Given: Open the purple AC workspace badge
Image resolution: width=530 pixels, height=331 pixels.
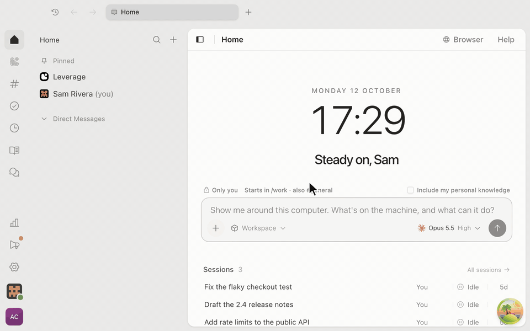Looking at the screenshot, I should (14, 317).
